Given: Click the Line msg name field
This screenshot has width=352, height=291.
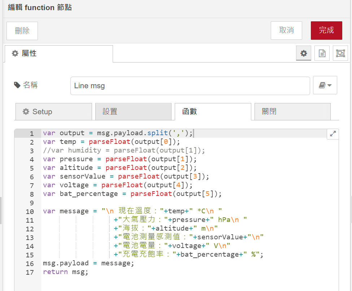Looking at the screenshot, I should (190, 86).
